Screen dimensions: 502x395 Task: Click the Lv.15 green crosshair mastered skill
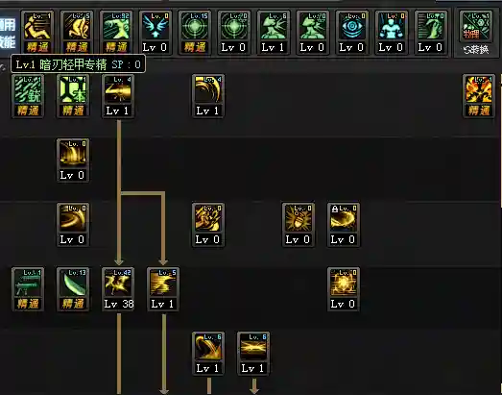(x=195, y=26)
